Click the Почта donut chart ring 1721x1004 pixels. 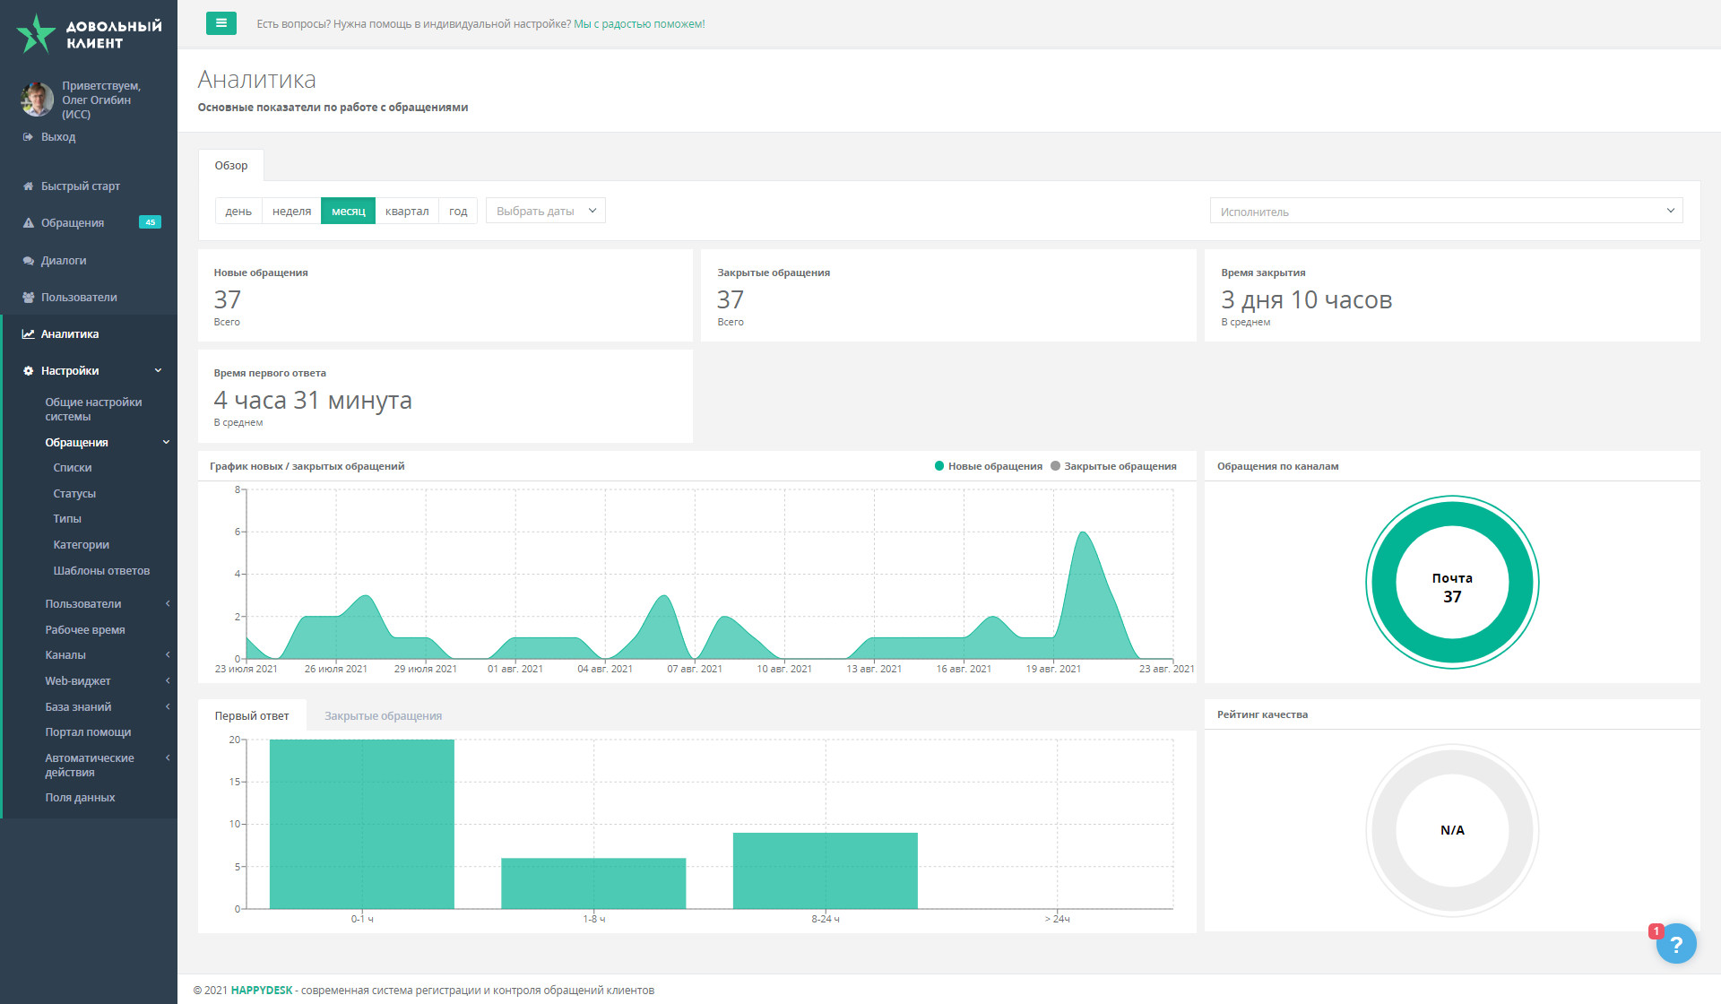pyautogui.click(x=1384, y=583)
